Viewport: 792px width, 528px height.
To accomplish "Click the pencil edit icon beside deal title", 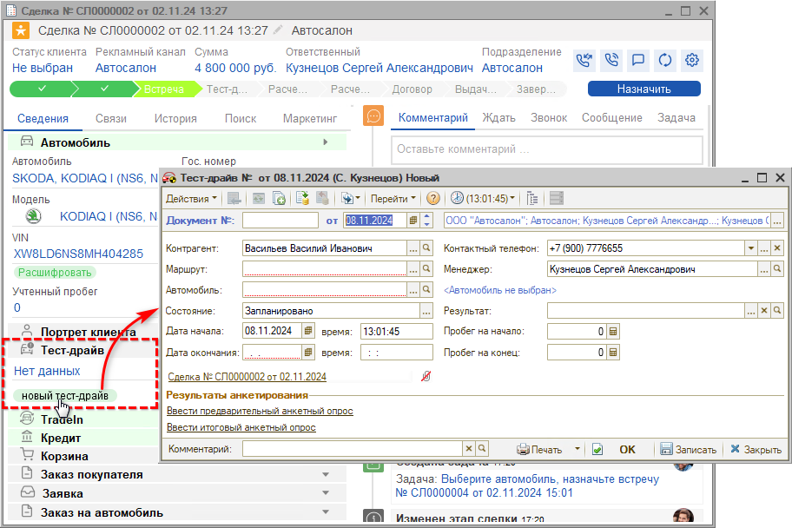I will (x=277, y=30).
